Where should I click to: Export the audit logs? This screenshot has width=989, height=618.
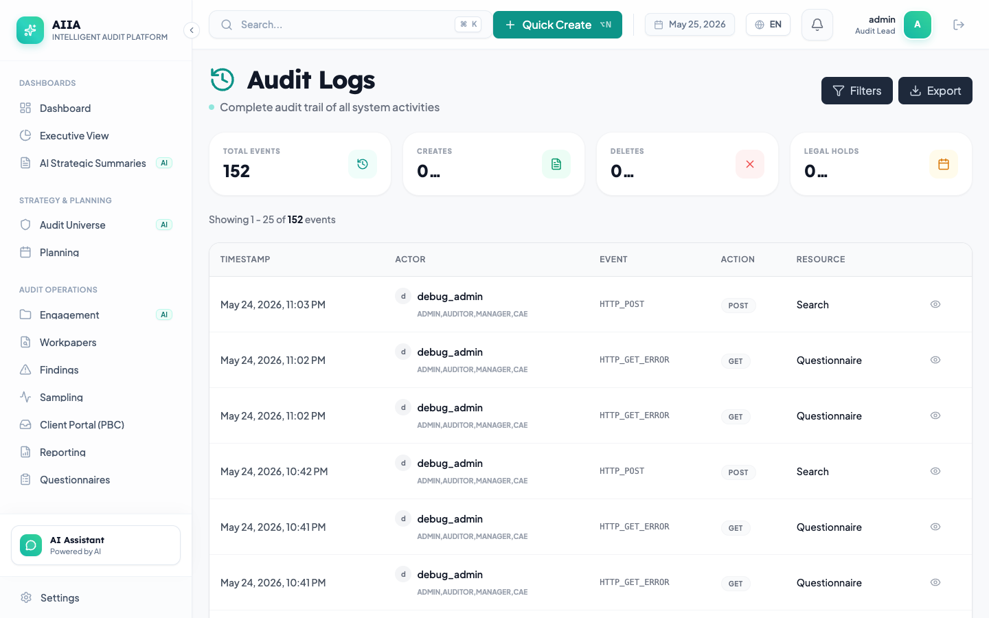click(x=935, y=91)
